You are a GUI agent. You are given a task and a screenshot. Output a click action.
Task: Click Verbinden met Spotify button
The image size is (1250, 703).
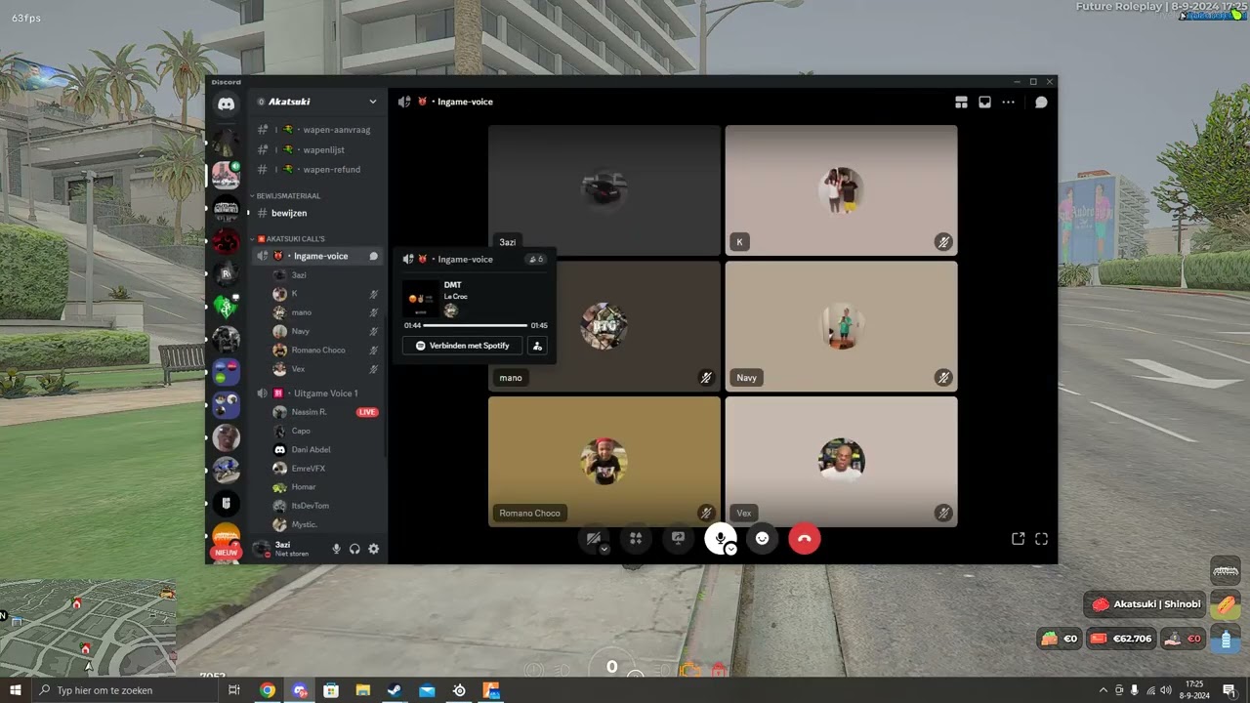(x=462, y=346)
